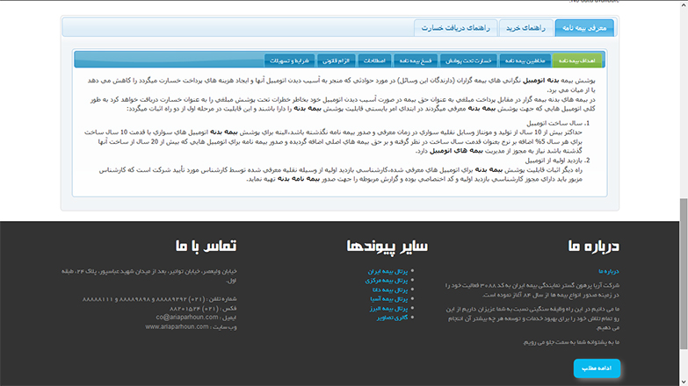Open the اصطلاحات sub-tab
Viewport: 688px width, 386px height.
374,61
